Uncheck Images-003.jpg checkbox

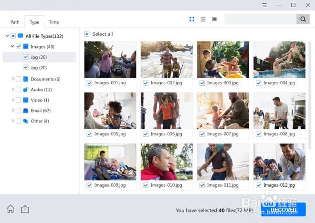(x=202, y=83)
